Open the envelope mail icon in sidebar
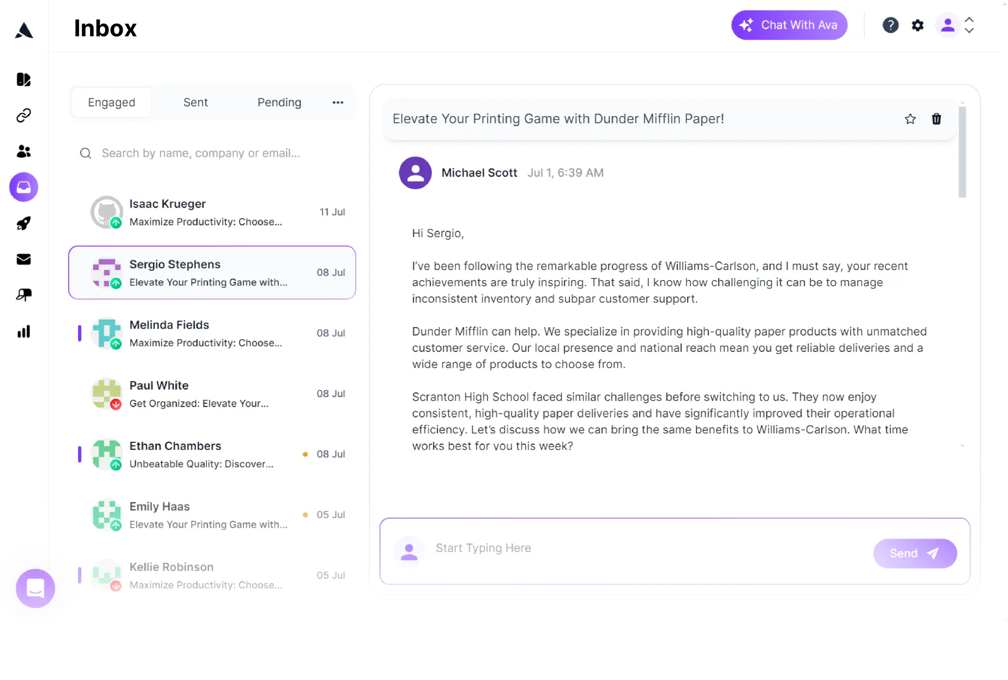Viewport: 1008px width, 680px height. (24, 259)
